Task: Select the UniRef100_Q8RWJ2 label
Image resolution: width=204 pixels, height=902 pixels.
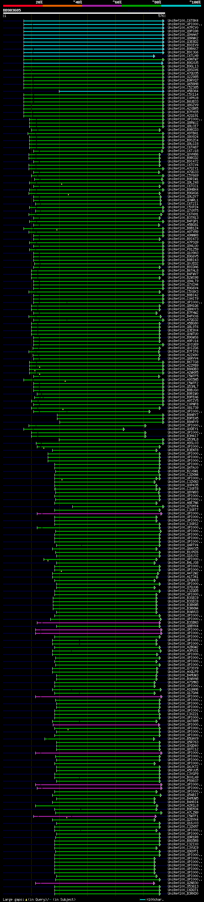Action: click(183, 123)
